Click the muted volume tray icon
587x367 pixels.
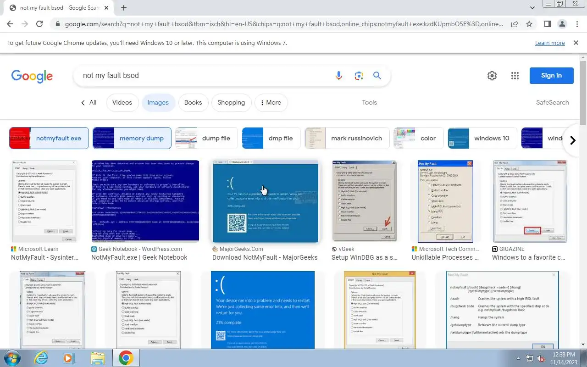[541, 358]
